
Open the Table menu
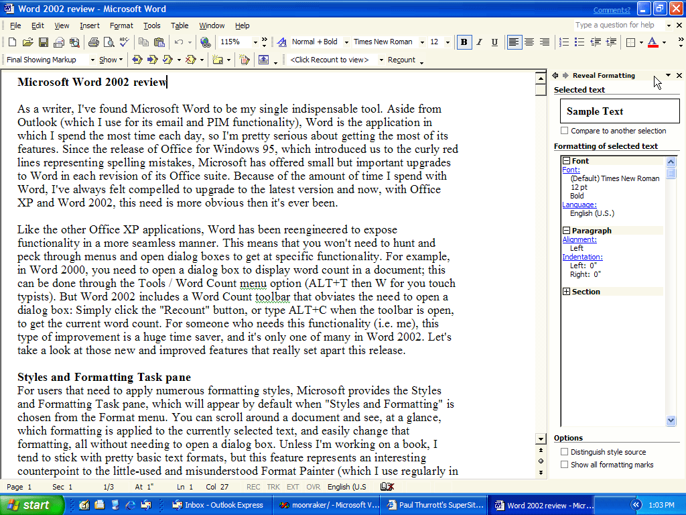[x=180, y=25]
